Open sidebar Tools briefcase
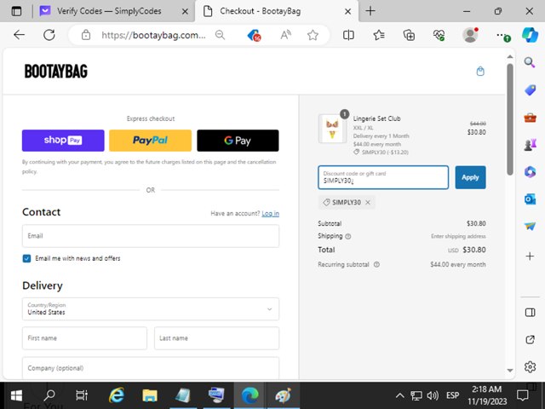The image size is (545, 409). (x=530, y=118)
